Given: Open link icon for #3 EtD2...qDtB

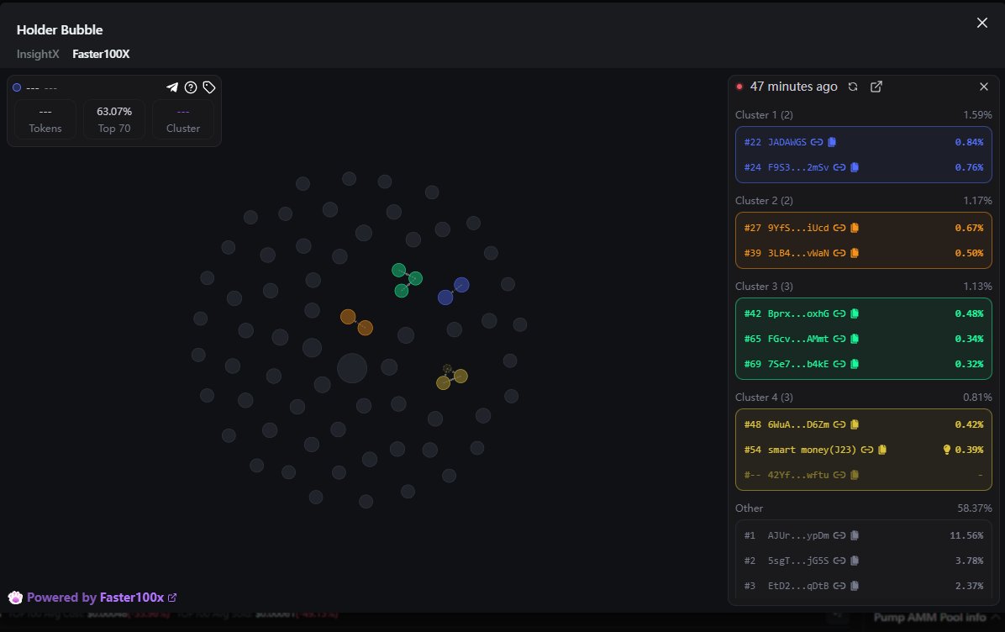Looking at the screenshot, I should pyautogui.click(x=839, y=586).
